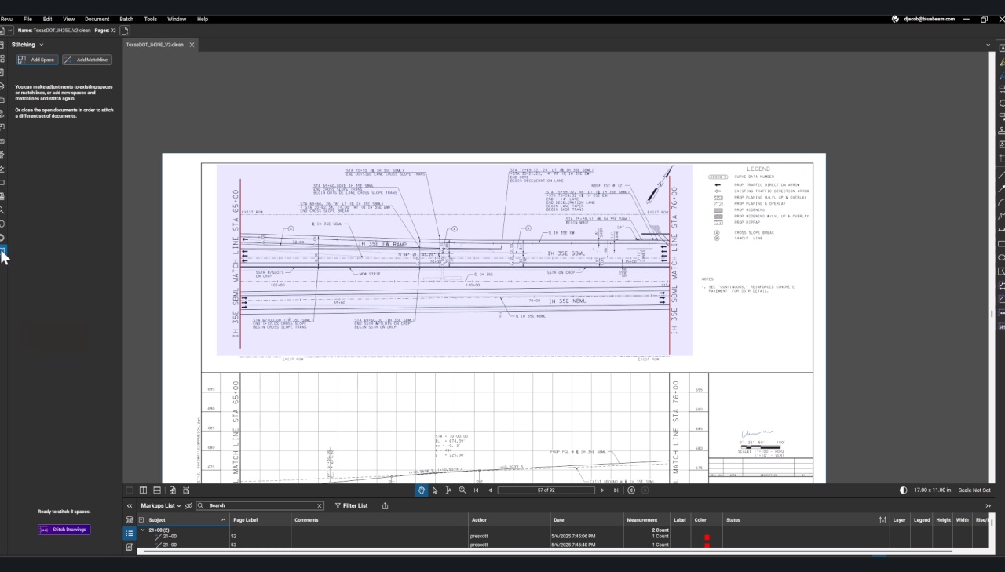Go to the next page

(x=602, y=490)
